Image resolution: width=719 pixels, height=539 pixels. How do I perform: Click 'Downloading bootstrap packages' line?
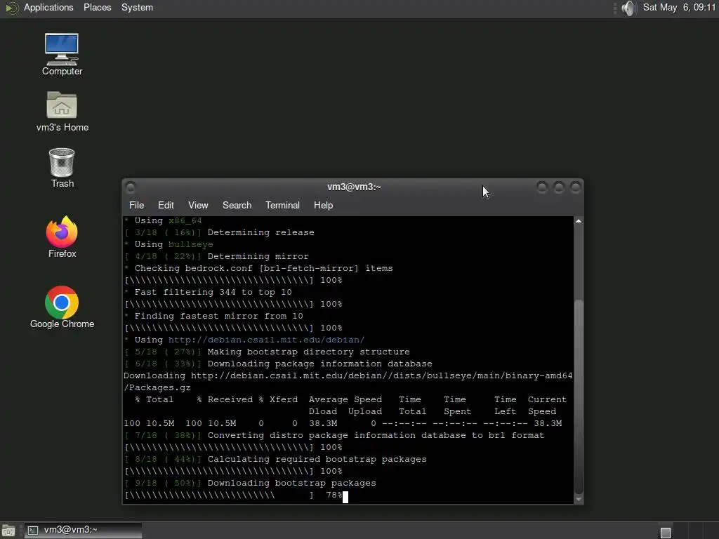tap(291, 483)
